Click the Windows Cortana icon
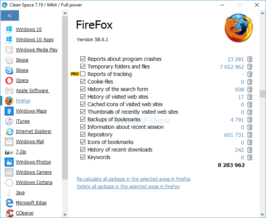Viewport: 266px width, 218px height. pyautogui.click(x=9, y=182)
